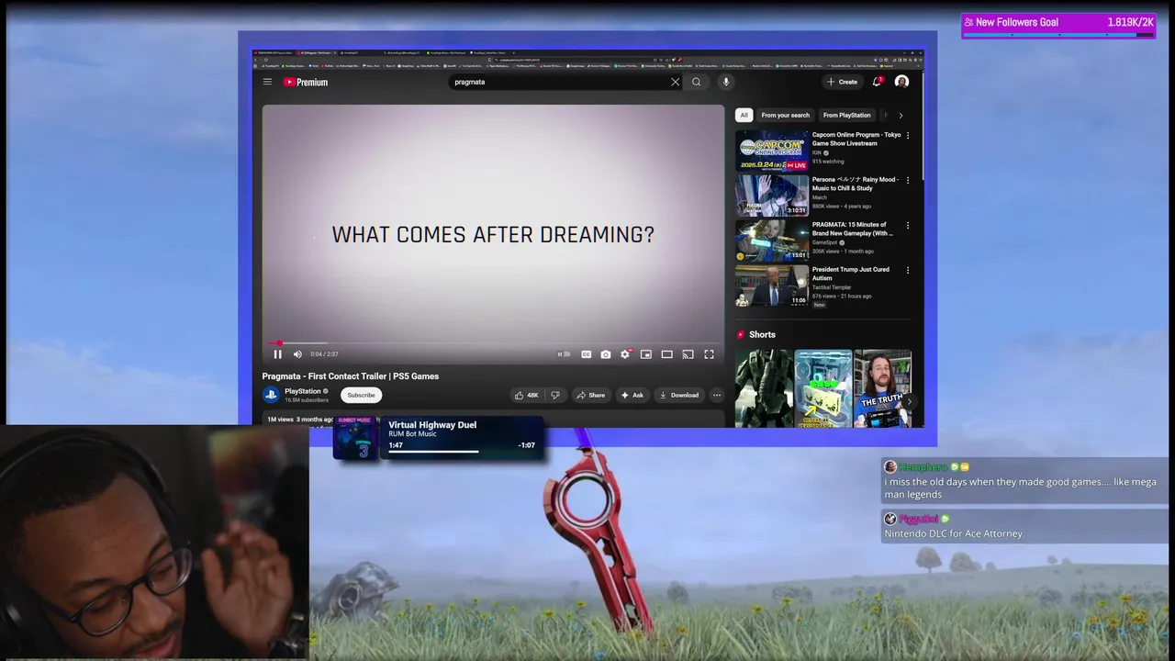This screenshot has height=661, width=1175.
Task: Open more actions ellipsis under video
Action: 717,395
